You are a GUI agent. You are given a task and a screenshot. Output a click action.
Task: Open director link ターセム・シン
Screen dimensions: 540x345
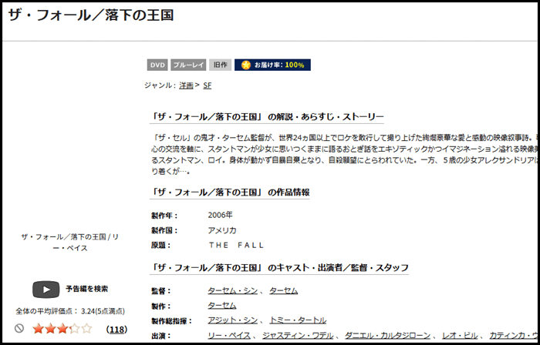click(x=233, y=290)
